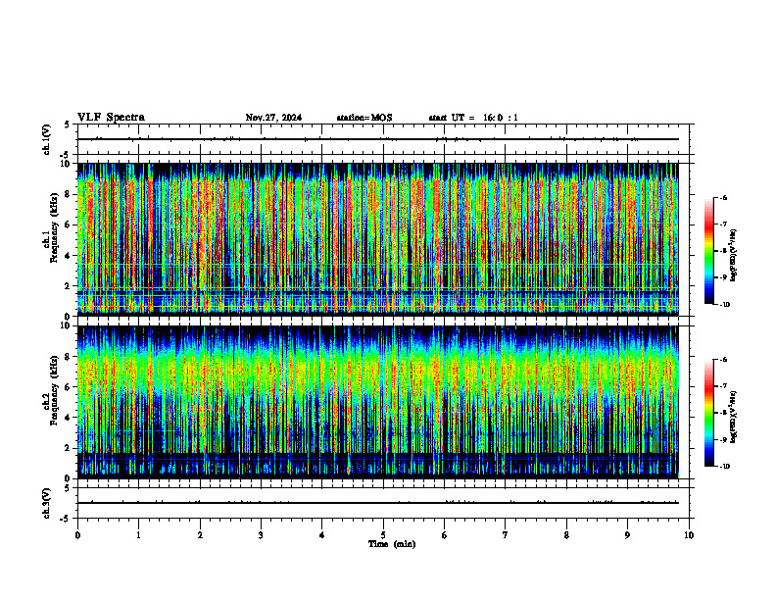The image size is (776, 600).
Task: Click the ch.1 spectrogram color bar
Action: pos(708,251)
